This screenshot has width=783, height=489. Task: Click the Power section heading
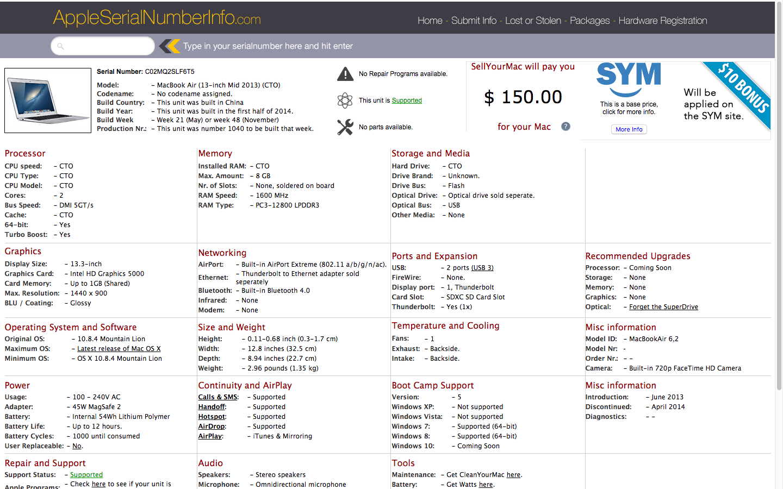[x=17, y=386]
